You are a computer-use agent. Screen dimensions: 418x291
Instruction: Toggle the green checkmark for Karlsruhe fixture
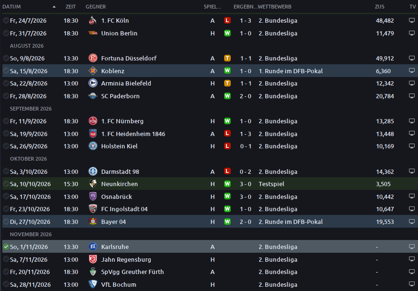pos(6,247)
